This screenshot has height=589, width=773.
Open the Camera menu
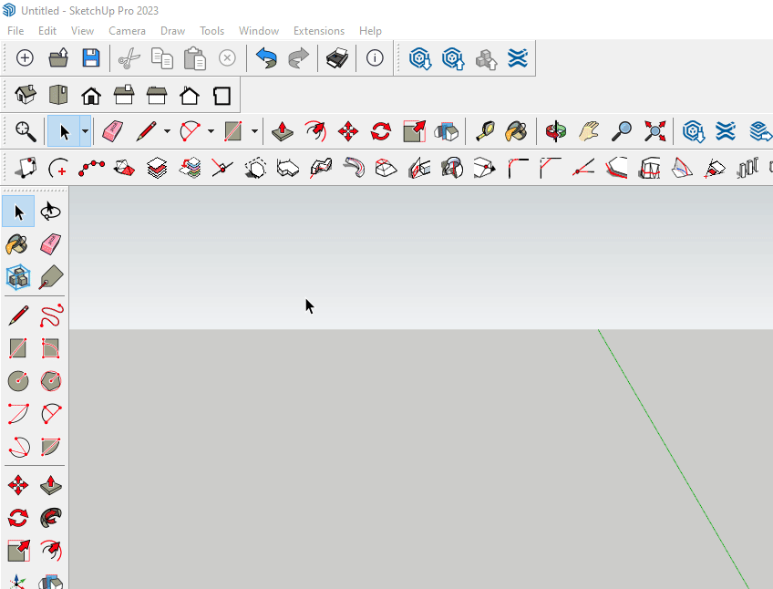127,31
